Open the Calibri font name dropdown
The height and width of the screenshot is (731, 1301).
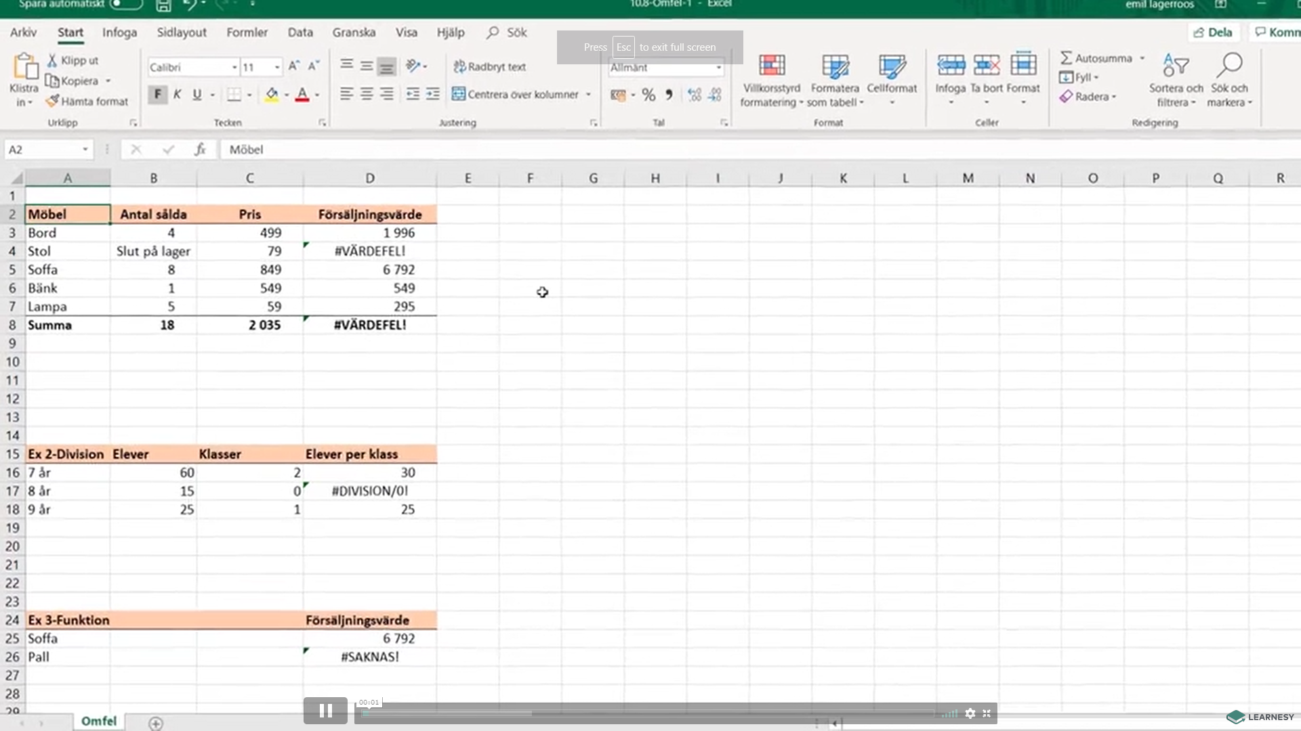point(234,67)
